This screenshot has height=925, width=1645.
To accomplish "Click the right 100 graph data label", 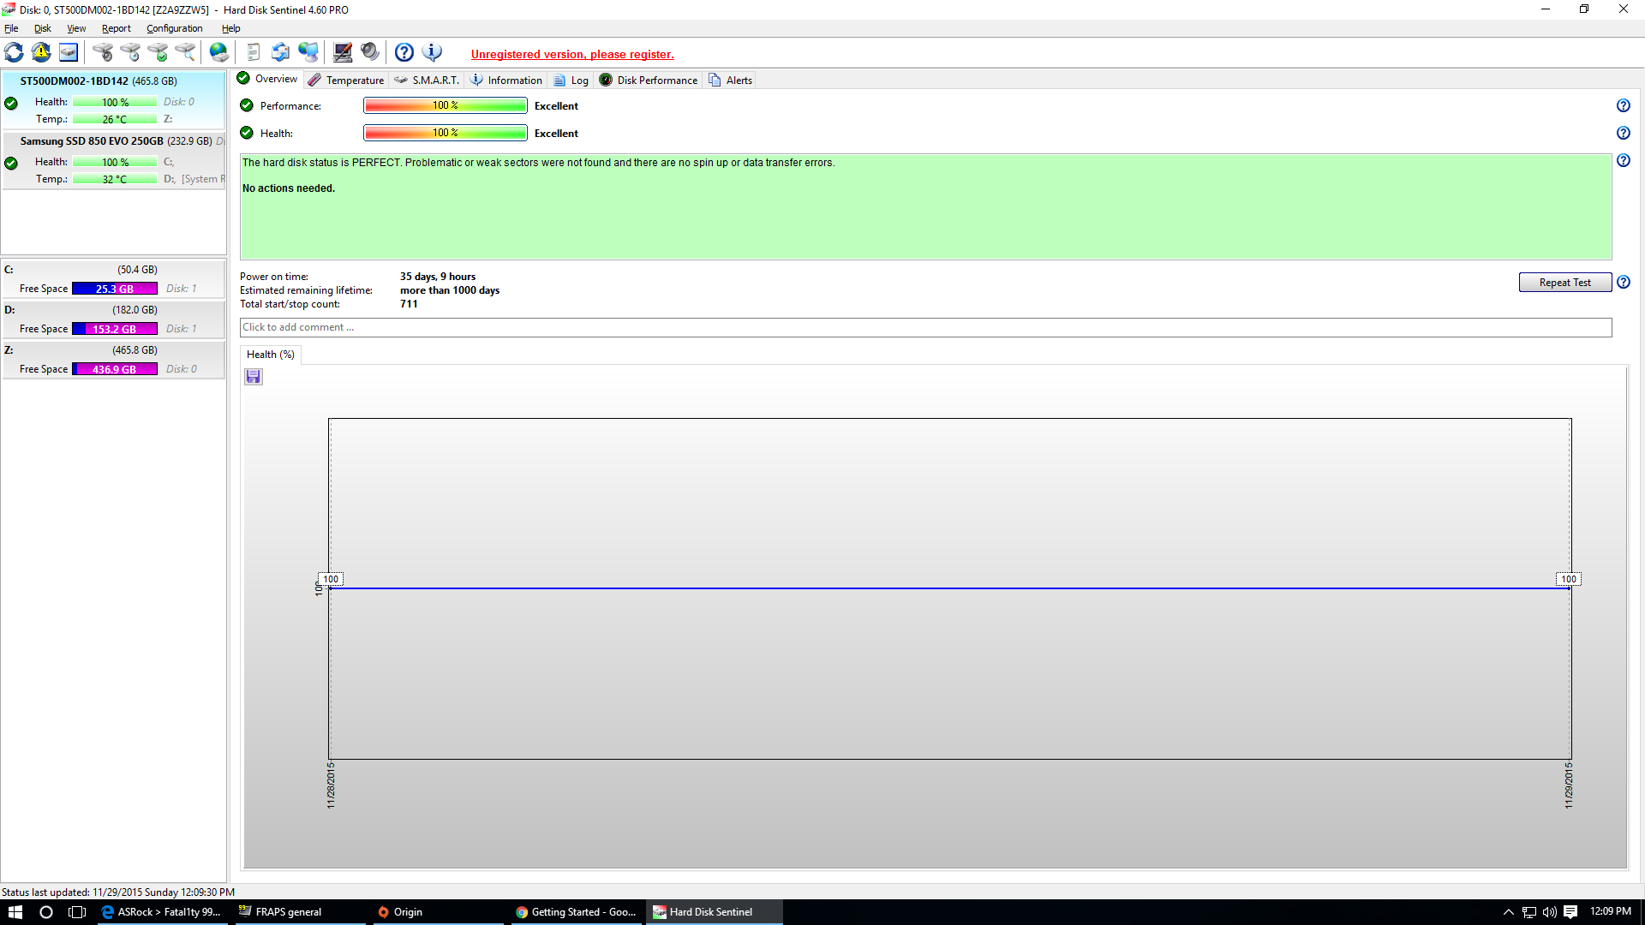I will (x=1569, y=579).
